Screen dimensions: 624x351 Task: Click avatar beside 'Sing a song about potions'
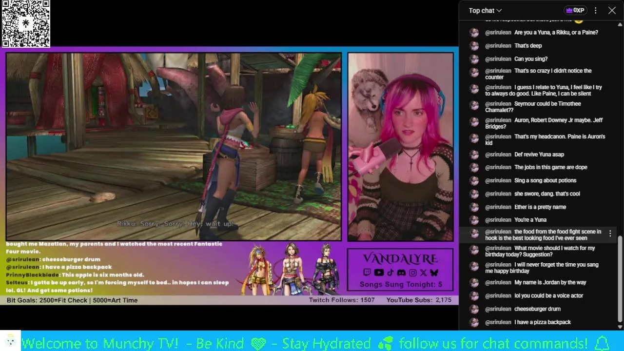[474, 181]
